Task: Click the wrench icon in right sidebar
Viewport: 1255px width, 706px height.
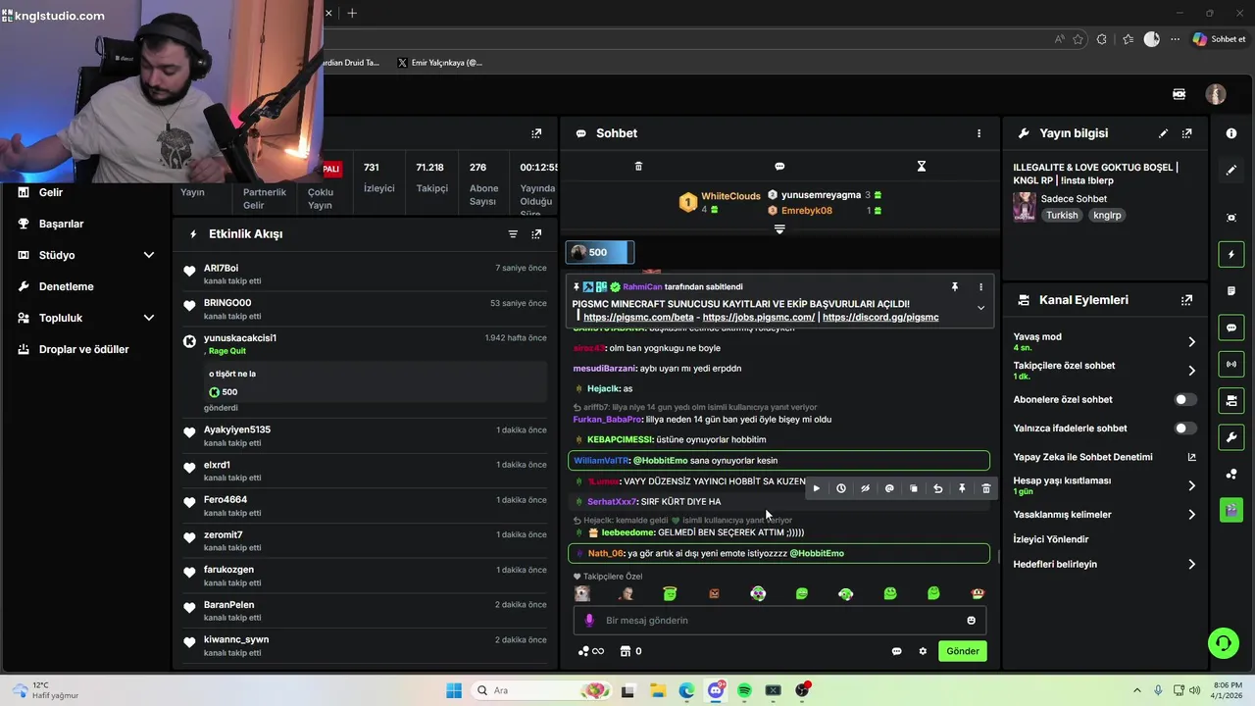Action: [1231, 436]
